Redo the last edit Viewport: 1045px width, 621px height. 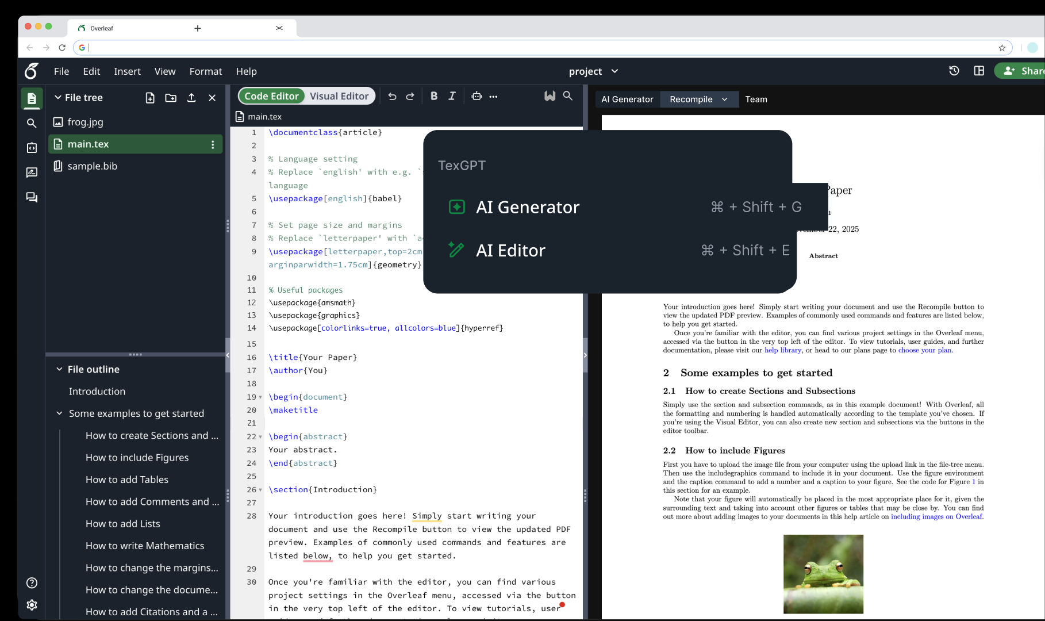click(x=410, y=97)
